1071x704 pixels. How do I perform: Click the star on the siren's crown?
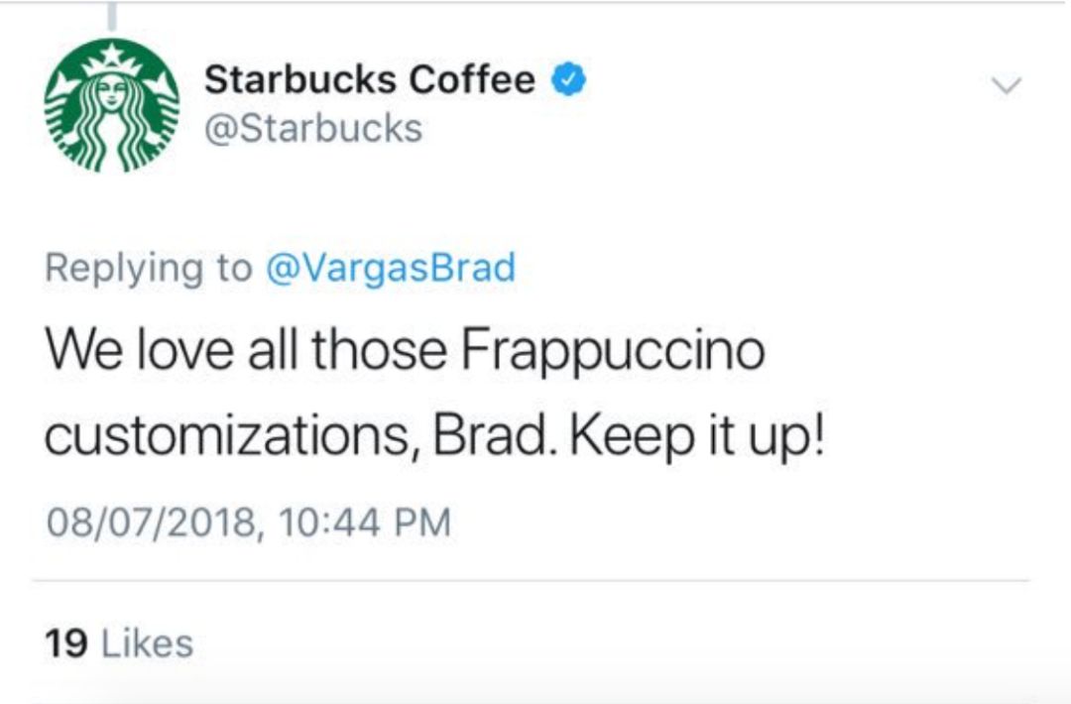(113, 54)
